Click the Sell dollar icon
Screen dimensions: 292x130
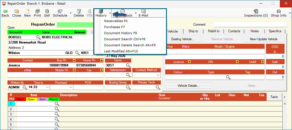[x=47, y=12]
